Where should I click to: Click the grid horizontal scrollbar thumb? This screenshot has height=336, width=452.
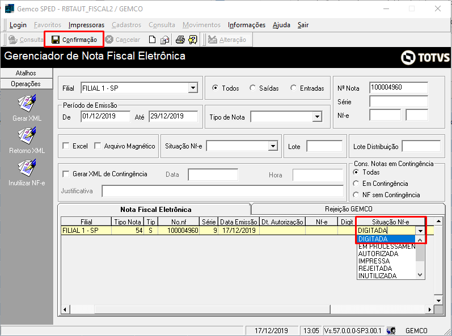tap(212, 309)
